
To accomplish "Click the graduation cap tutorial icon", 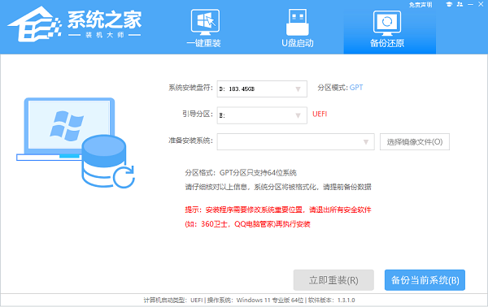I will [x=449, y=4].
